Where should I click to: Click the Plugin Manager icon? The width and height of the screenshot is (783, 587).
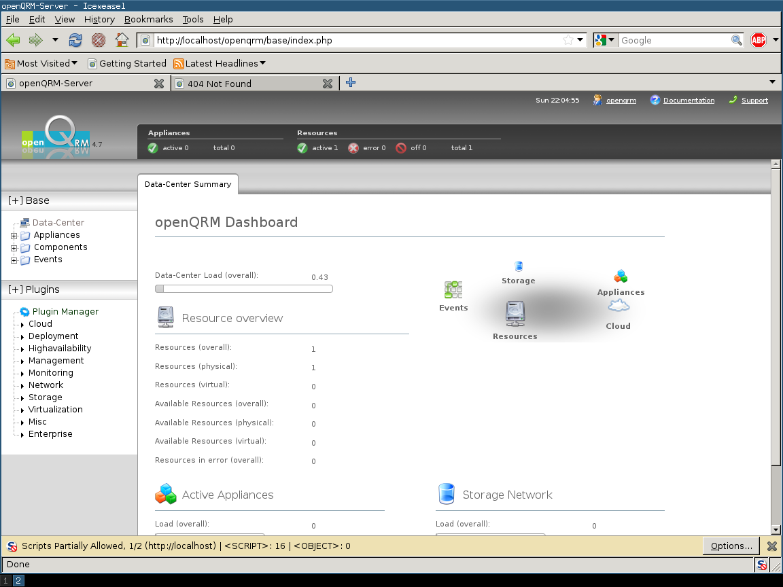pyautogui.click(x=24, y=312)
